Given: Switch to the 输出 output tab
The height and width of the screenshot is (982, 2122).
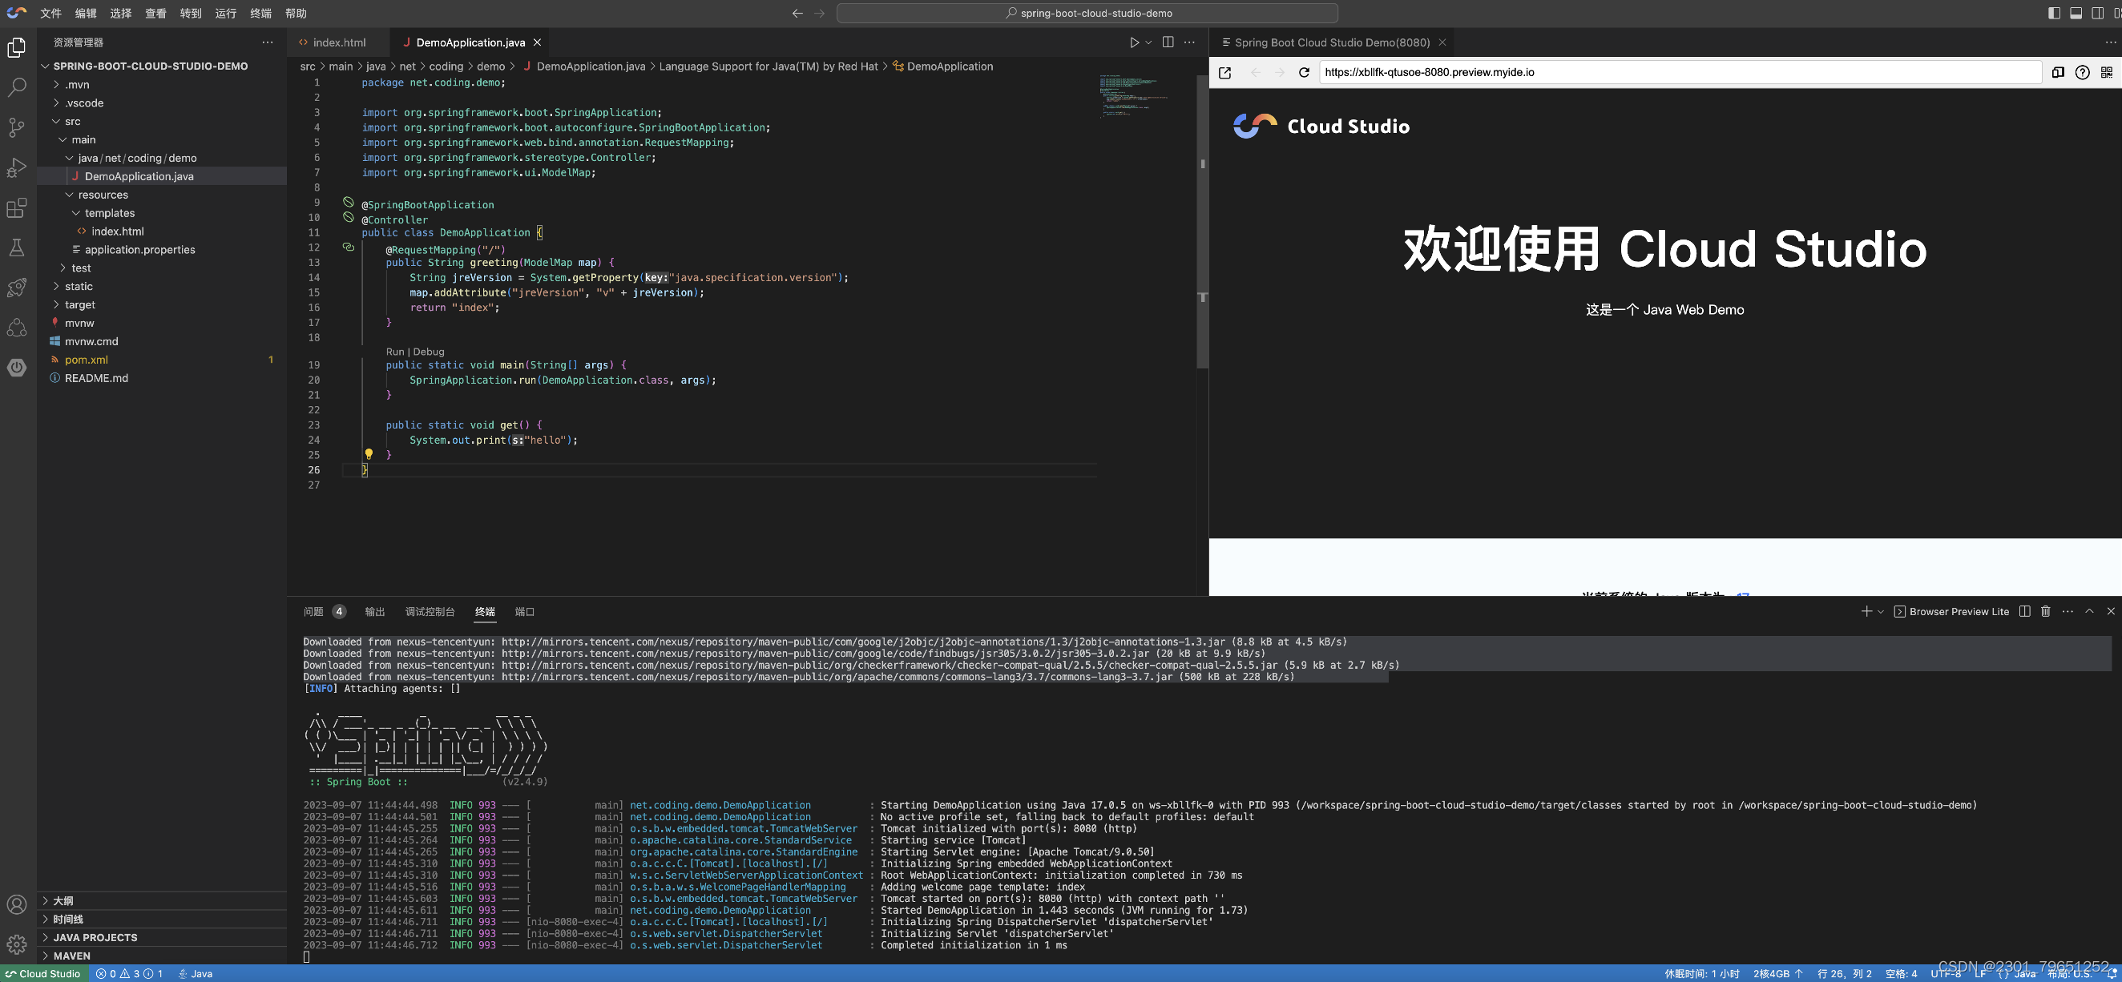Looking at the screenshot, I should (375, 612).
